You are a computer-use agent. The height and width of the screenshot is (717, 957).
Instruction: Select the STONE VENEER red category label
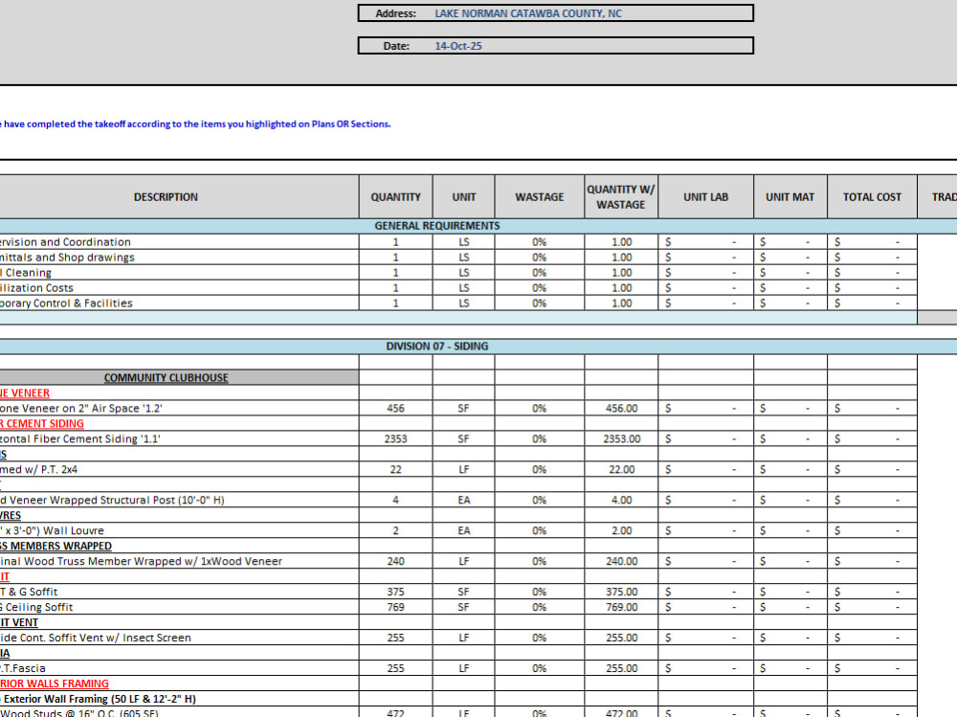[x=25, y=393]
